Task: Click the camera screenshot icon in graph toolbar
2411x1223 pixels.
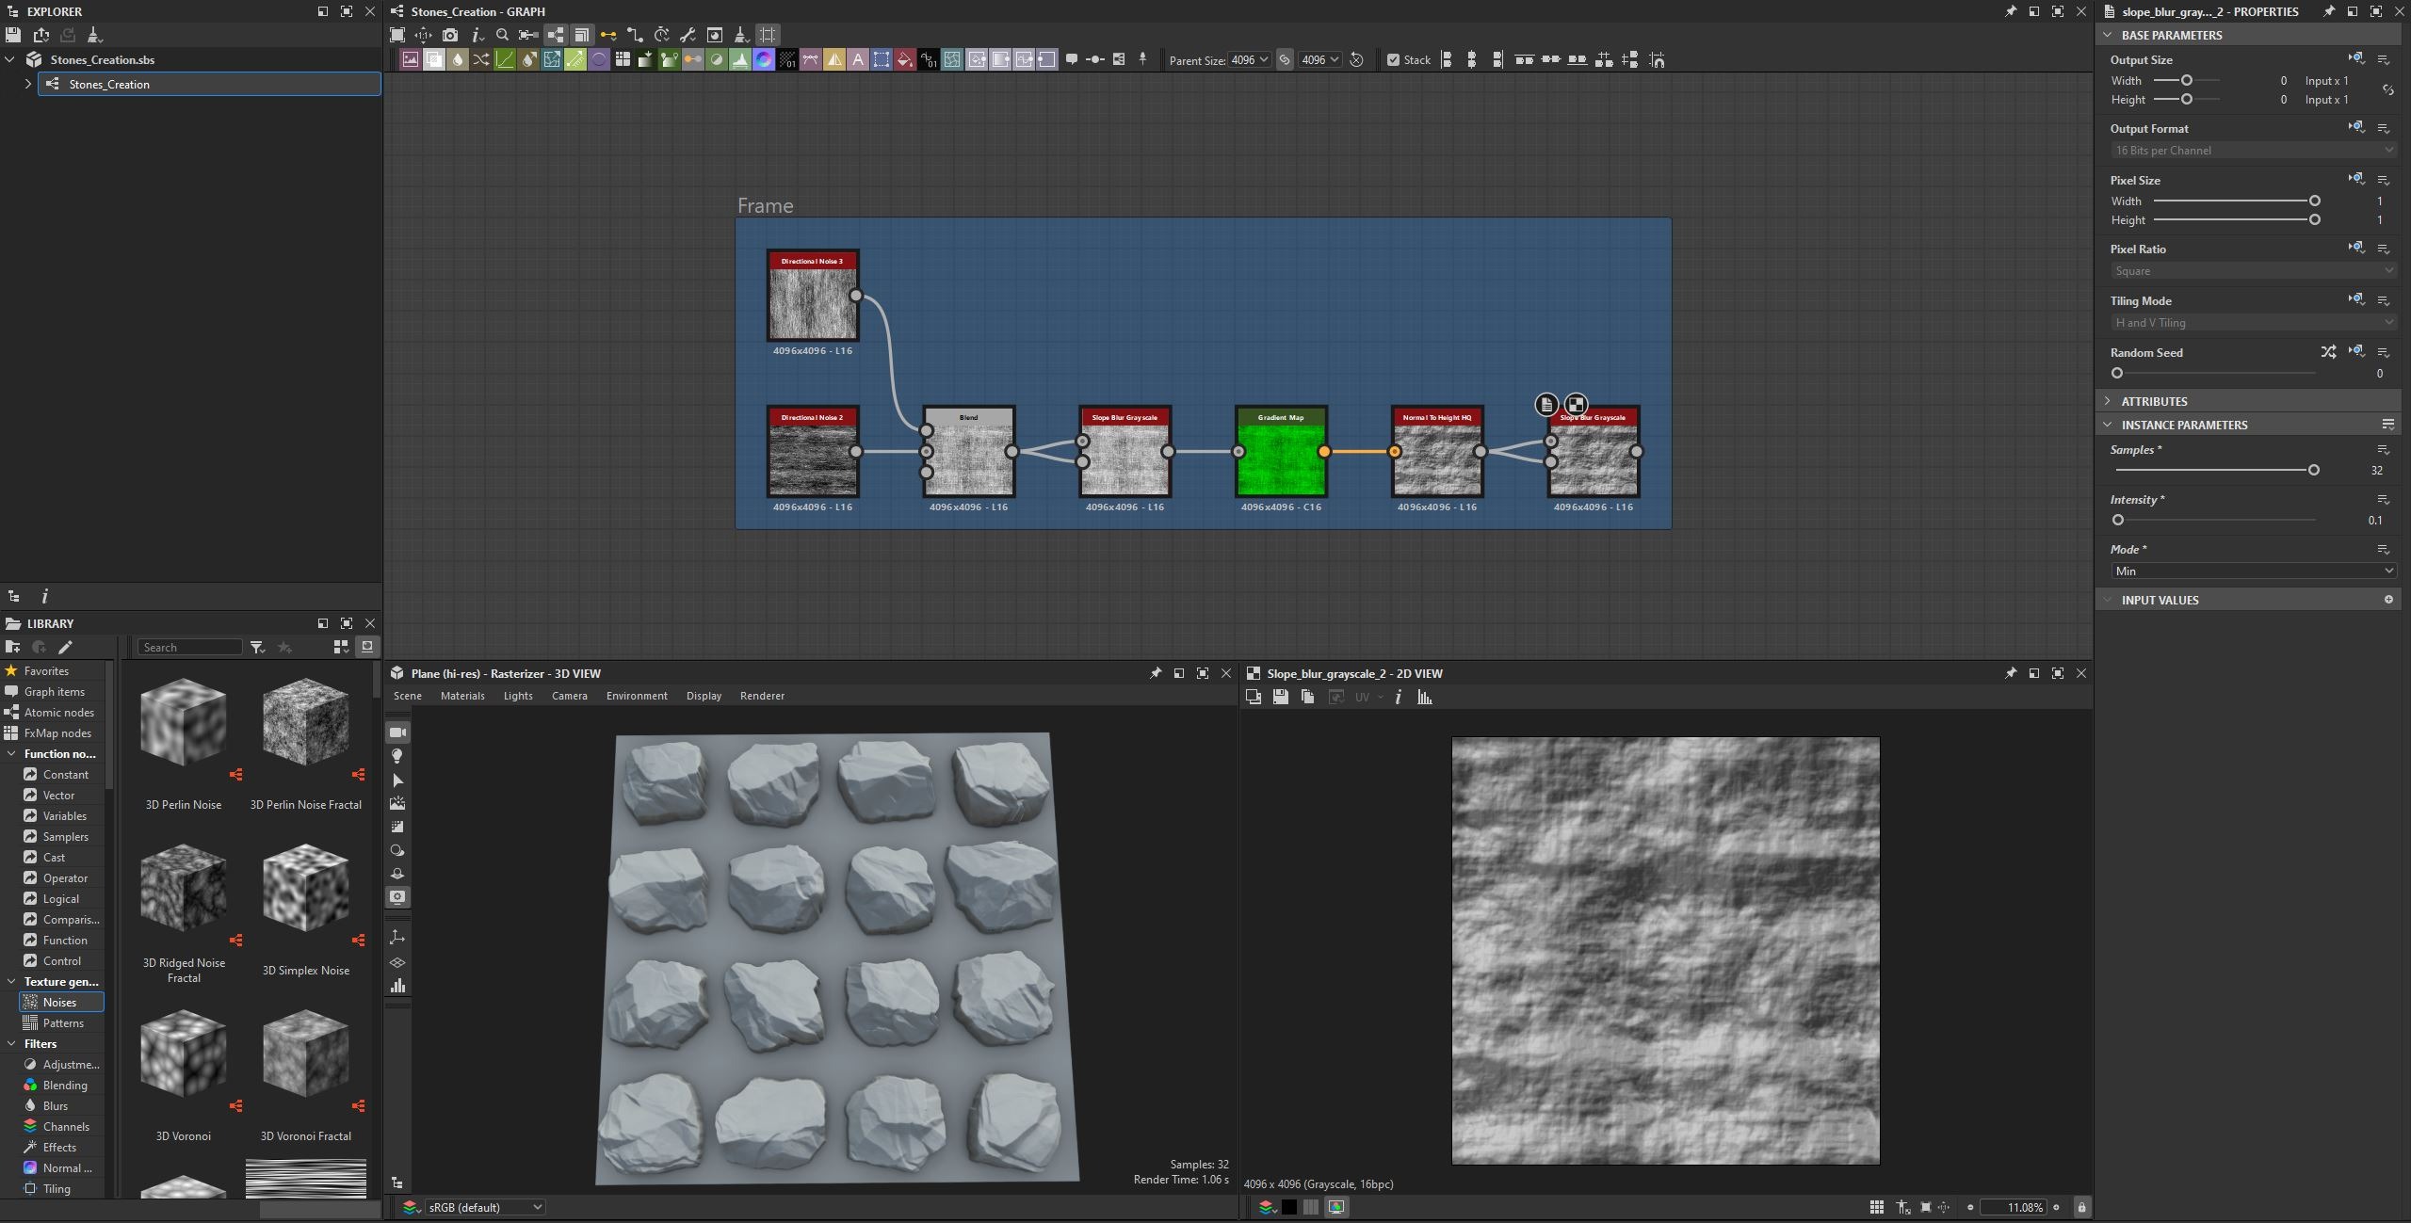Action: (x=450, y=35)
